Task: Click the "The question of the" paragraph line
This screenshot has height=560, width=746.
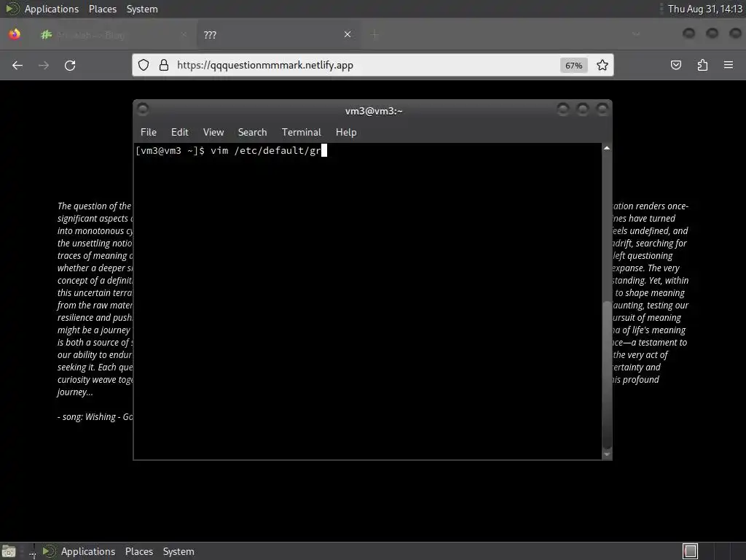Action: (94, 206)
